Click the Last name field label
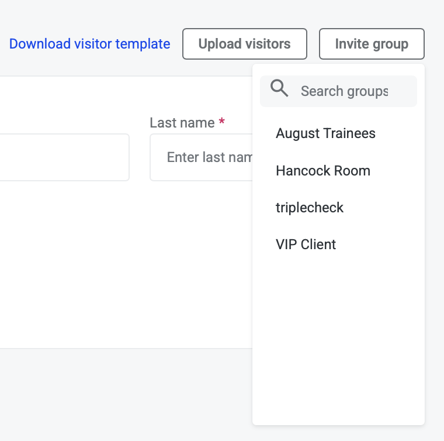This screenshot has width=444, height=441. click(x=182, y=123)
